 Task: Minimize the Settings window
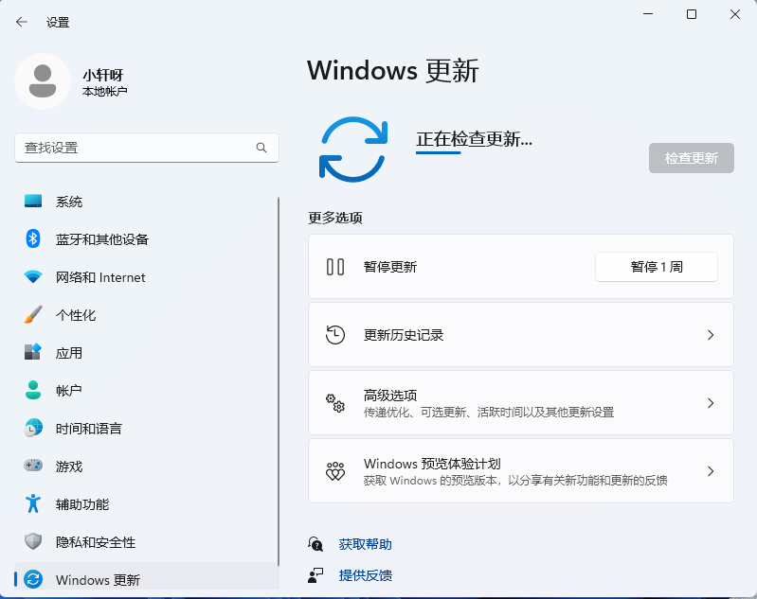coord(648,14)
